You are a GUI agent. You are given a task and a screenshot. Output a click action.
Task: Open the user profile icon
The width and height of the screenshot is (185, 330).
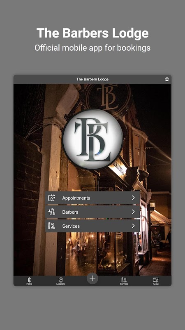coord(167,79)
